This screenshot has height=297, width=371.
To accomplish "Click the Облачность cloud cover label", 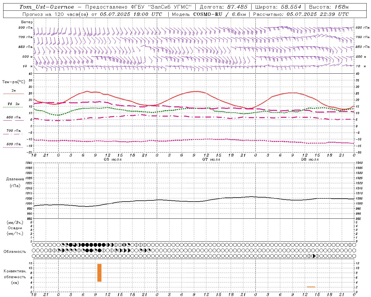I will tap(15, 252).
